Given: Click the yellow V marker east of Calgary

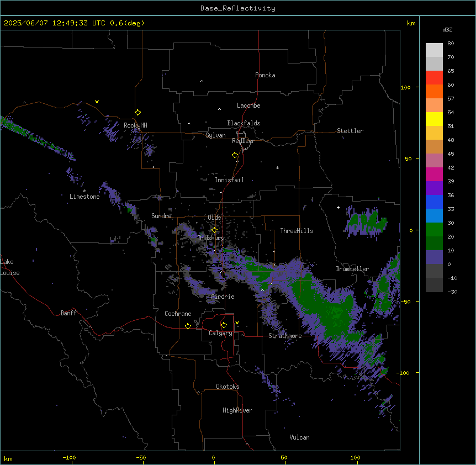Looking at the screenshot, I should coord(237,323).
